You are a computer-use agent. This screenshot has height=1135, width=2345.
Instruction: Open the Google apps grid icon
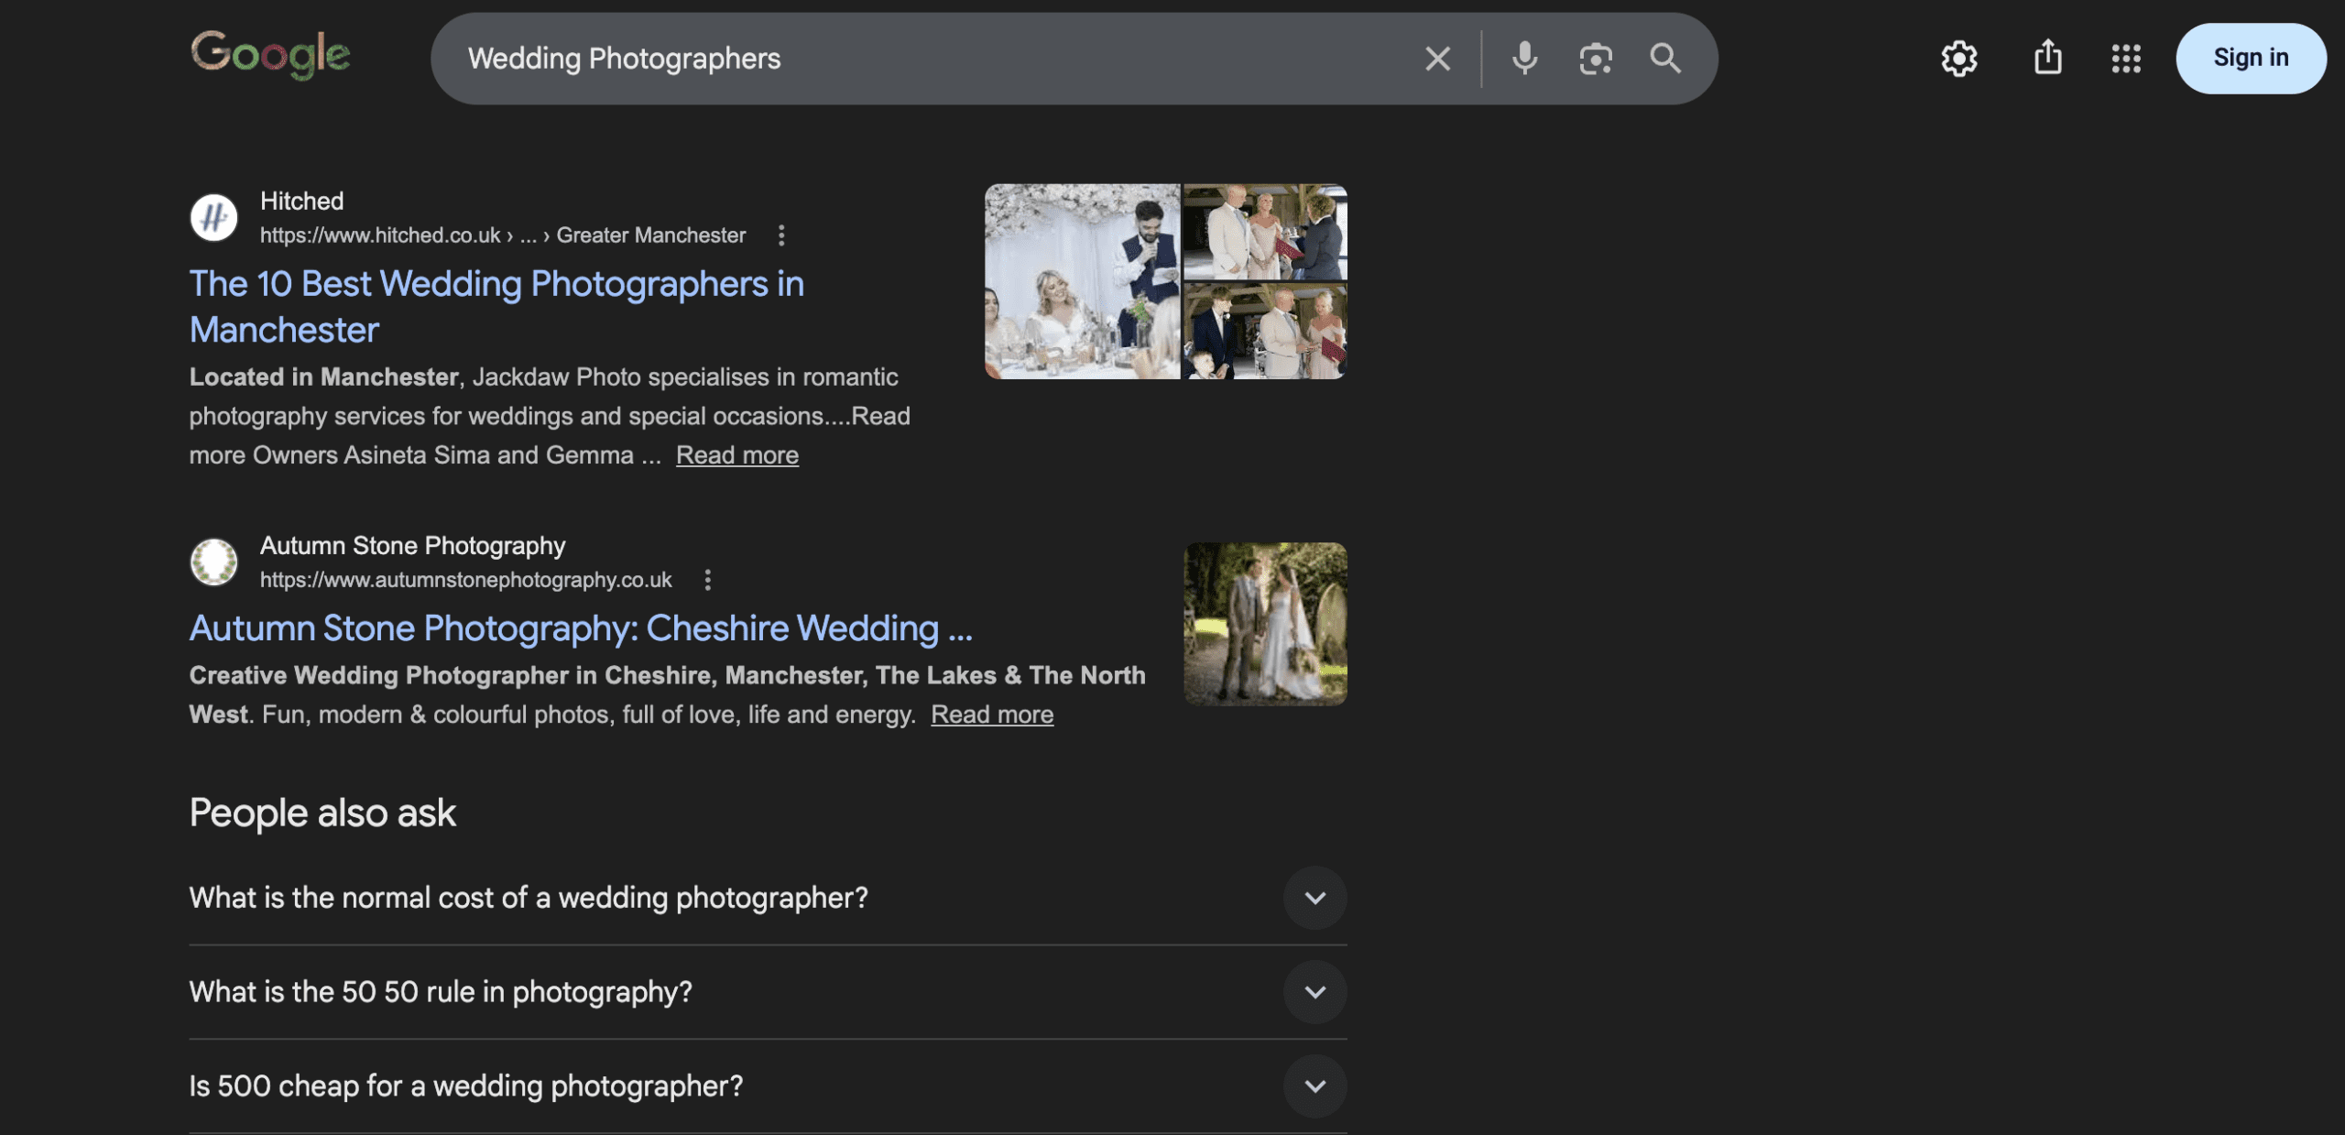pos(2125,59)
